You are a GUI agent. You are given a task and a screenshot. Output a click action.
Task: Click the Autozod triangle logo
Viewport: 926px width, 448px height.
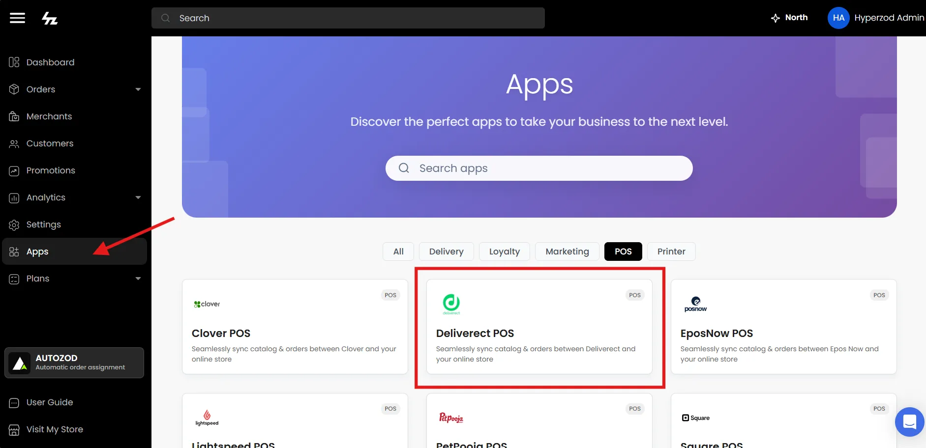coord(20,363)
